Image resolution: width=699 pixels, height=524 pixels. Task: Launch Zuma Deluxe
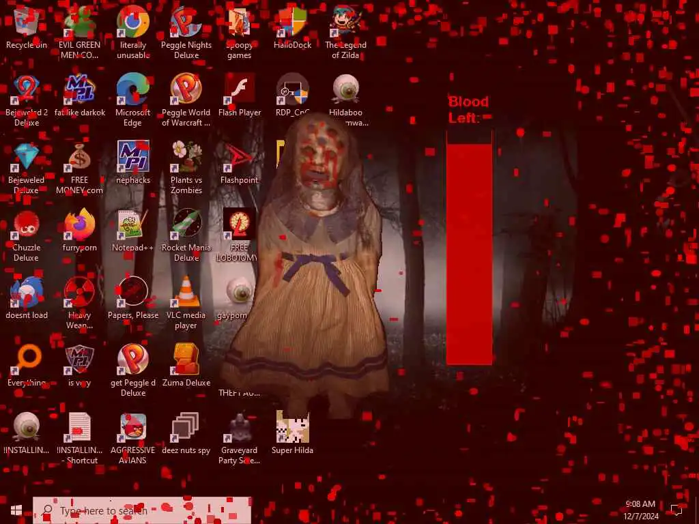coord(186,360)
